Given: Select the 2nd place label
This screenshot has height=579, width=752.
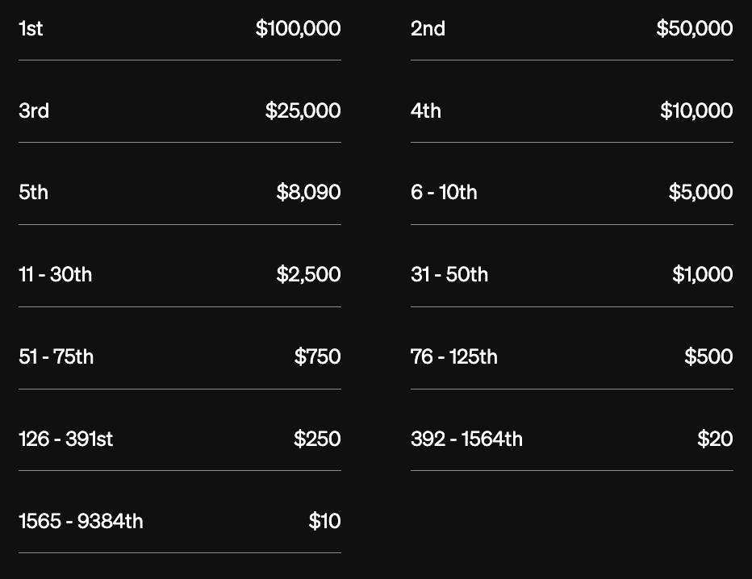Looking at the screenshot, I should [x=428, y=29].
